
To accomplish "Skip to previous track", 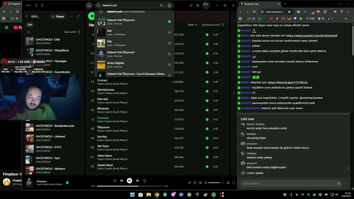I will [121, 181].
